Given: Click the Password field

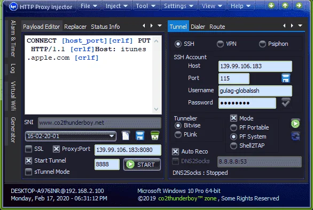Looking at the screenshot, I should pyautogui.click(x=247, y=103).
